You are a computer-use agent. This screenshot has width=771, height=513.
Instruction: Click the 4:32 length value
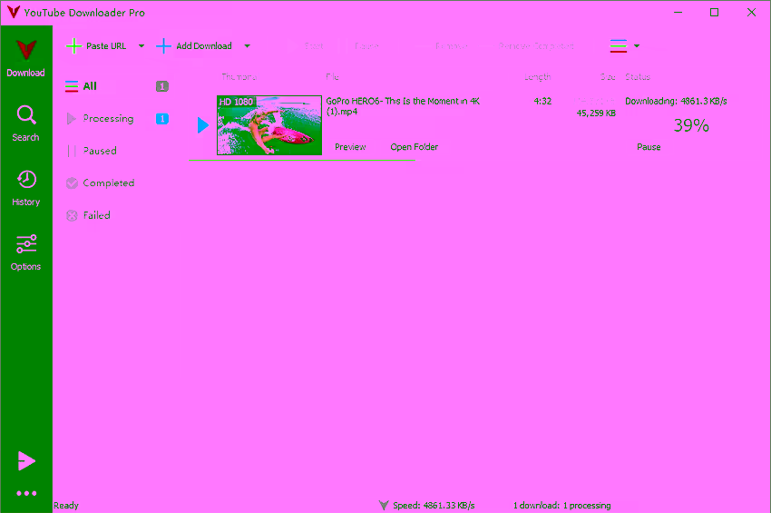tap(542, 101)
